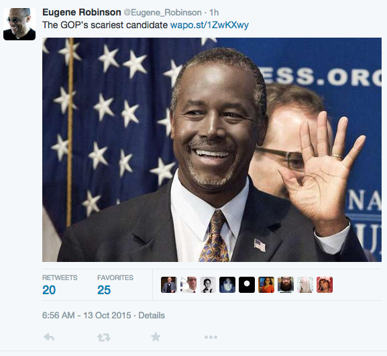The image size is (387, 356).
Task: Open the black avatar with white circle
Action: pyautogui.click(x=247, y=285)
